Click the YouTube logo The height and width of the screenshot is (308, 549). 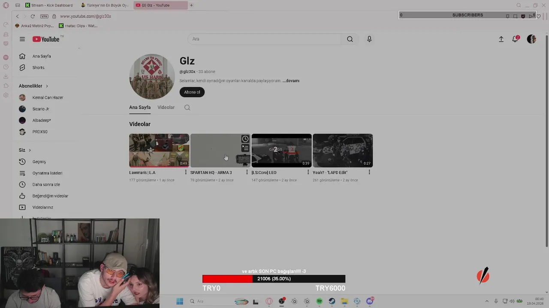click(46, 39)
